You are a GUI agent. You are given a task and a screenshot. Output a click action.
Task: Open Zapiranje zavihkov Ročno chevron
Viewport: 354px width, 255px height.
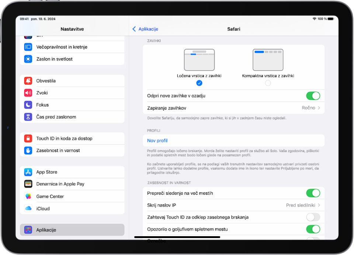tap(319, 108)
